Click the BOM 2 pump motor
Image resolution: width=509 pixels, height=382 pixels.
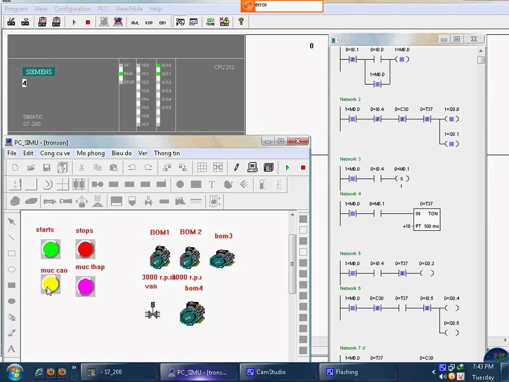[190, 257]
